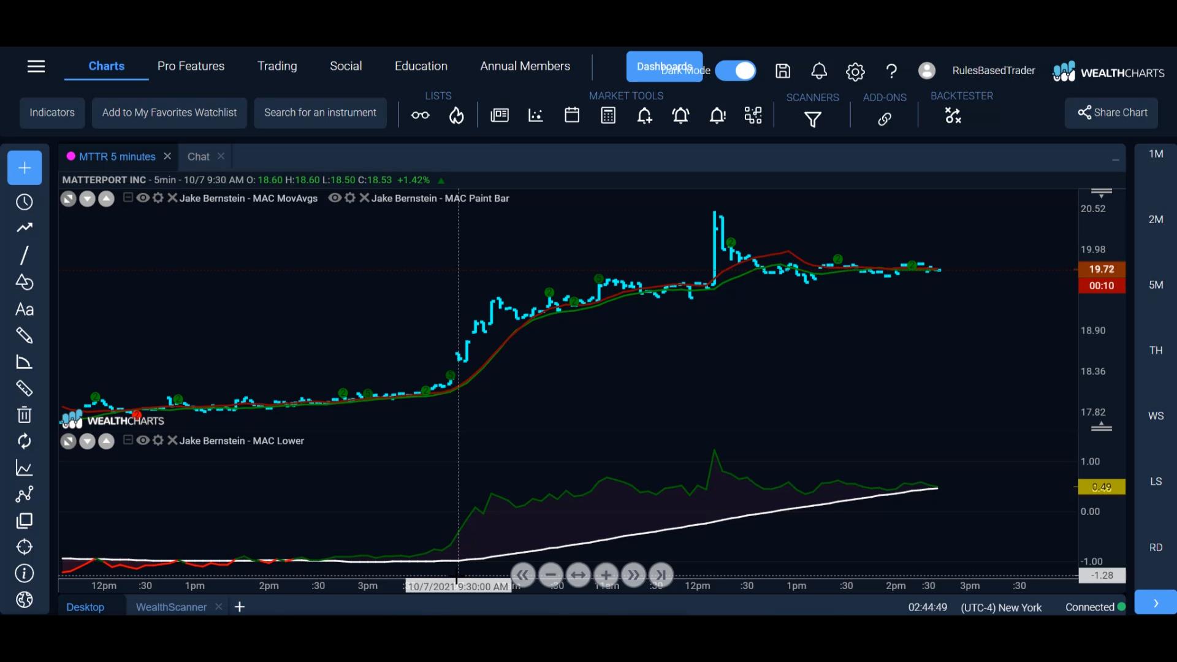Toggle the Dark Mode switch
The height and width of the screenshot is (662, 1177).
(736, 70)
